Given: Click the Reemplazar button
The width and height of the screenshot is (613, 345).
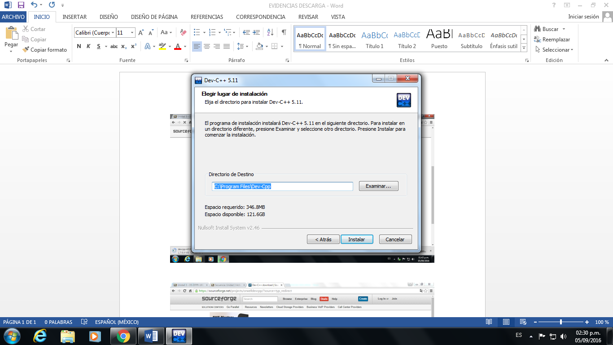Looking at the screenshot, I should point(552,40).
